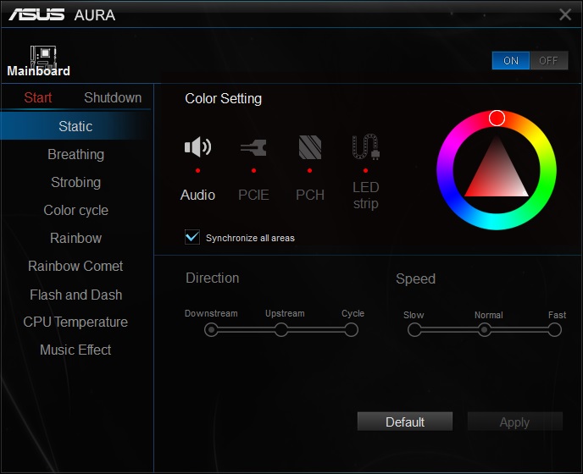Screen dimensions: 583x474
Task: Click the hue selector handle on color ring
Action: point(497,118)
